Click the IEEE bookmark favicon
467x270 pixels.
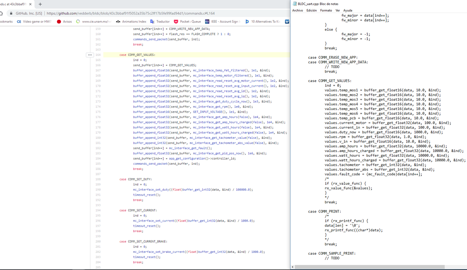(x=207, y=21)
